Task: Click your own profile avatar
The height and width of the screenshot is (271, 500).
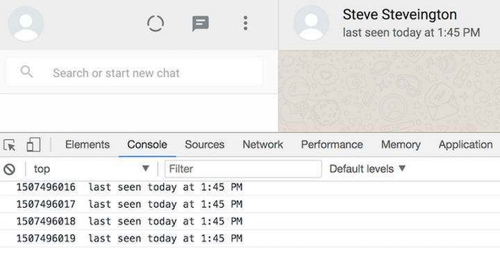Action: click(26, 24)
